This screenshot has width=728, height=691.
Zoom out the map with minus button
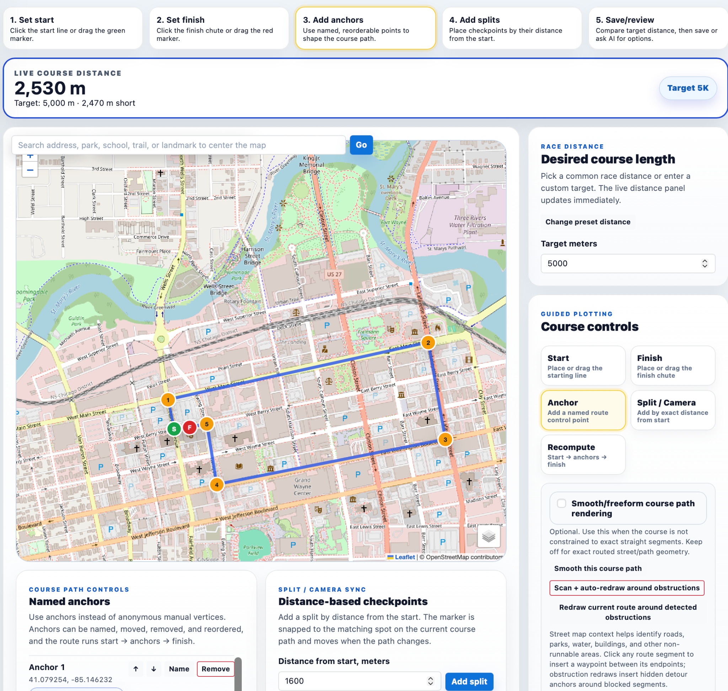pyautogui.click(x=30, y=170)
